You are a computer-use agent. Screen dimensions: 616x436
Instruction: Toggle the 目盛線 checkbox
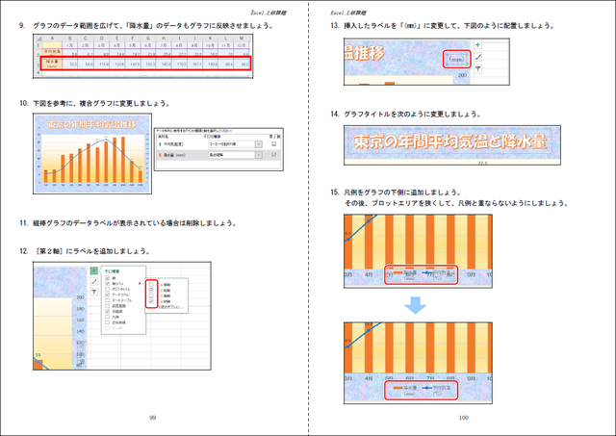[x=108, y=311]
